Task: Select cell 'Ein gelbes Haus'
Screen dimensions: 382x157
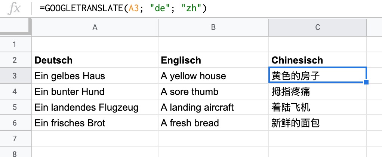Action: coord(95,76)
